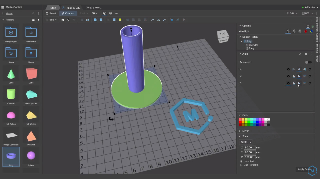Click the Connect button

click(68, 13)
